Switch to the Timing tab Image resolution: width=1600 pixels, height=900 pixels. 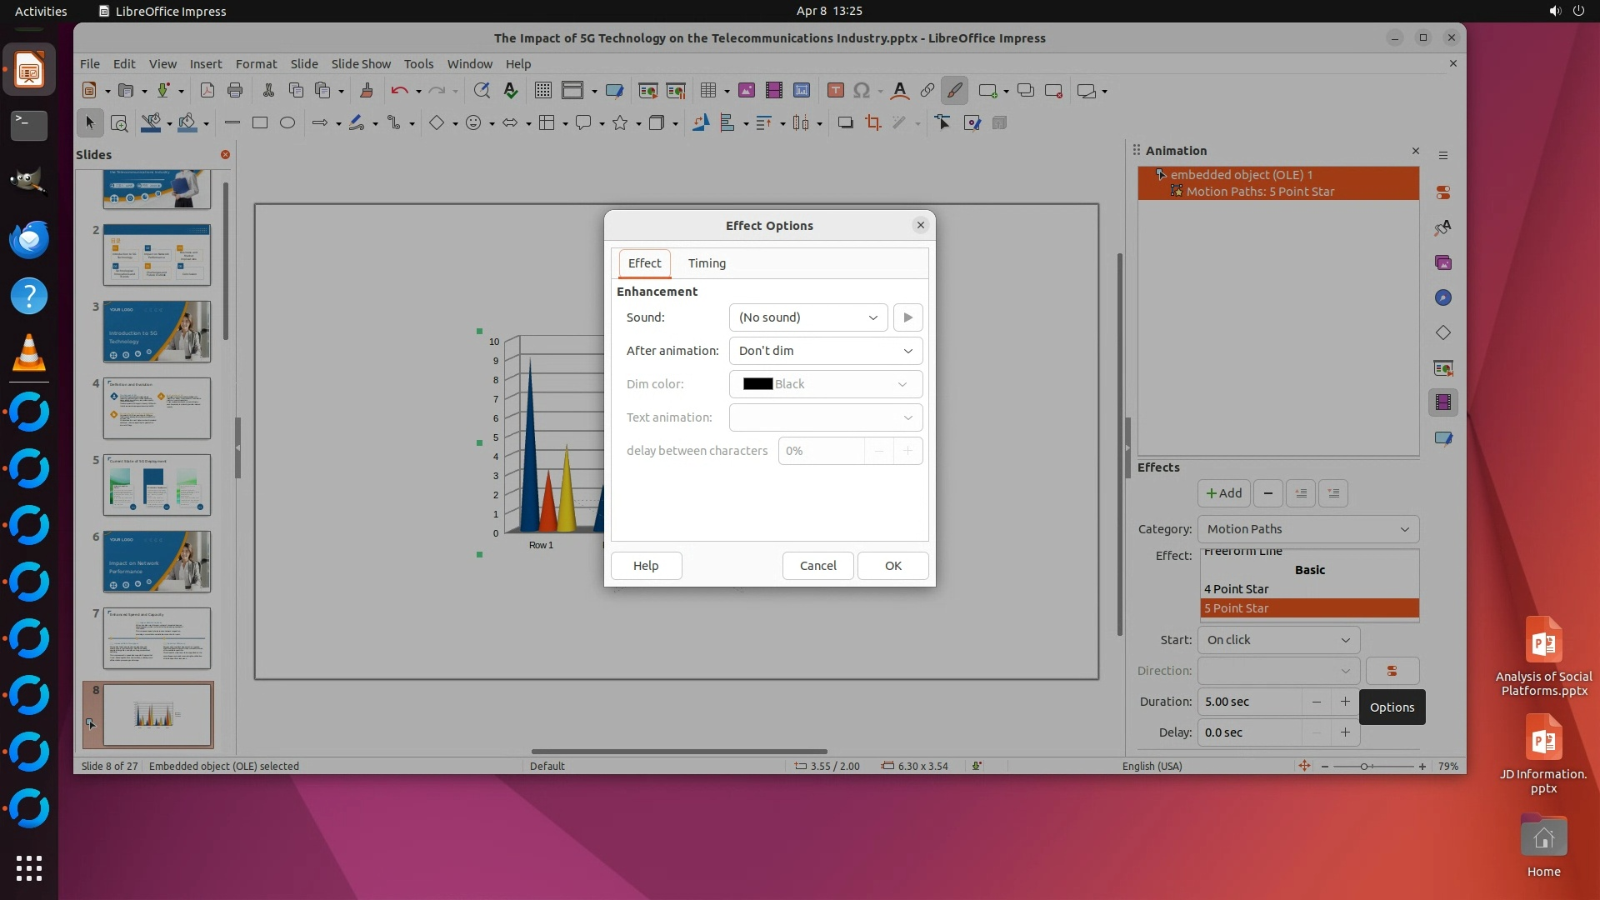click(x=707, y=263)
